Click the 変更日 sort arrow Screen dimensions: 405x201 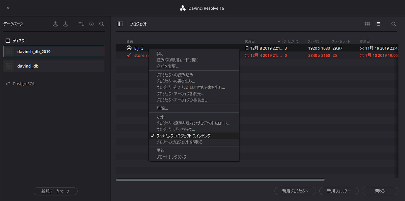coord(279,41)
